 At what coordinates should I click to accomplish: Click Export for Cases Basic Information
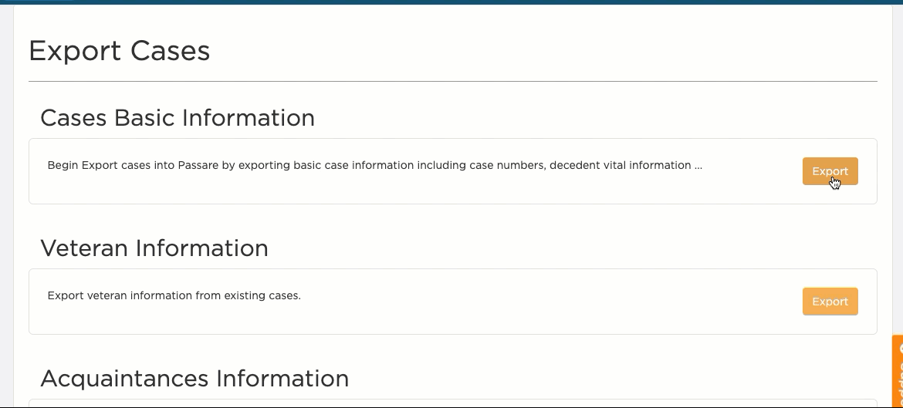click(x=830, y=171)
